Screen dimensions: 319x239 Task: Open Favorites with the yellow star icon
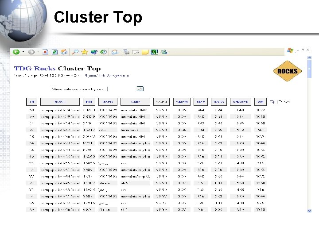coord(85,52)
